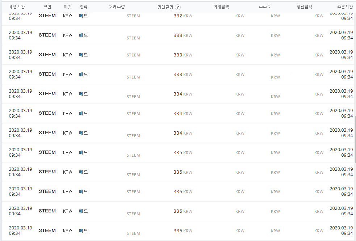This screenshot has height=241, width=356.
Task: Click the 코인 column header
Action: [47, 7]
